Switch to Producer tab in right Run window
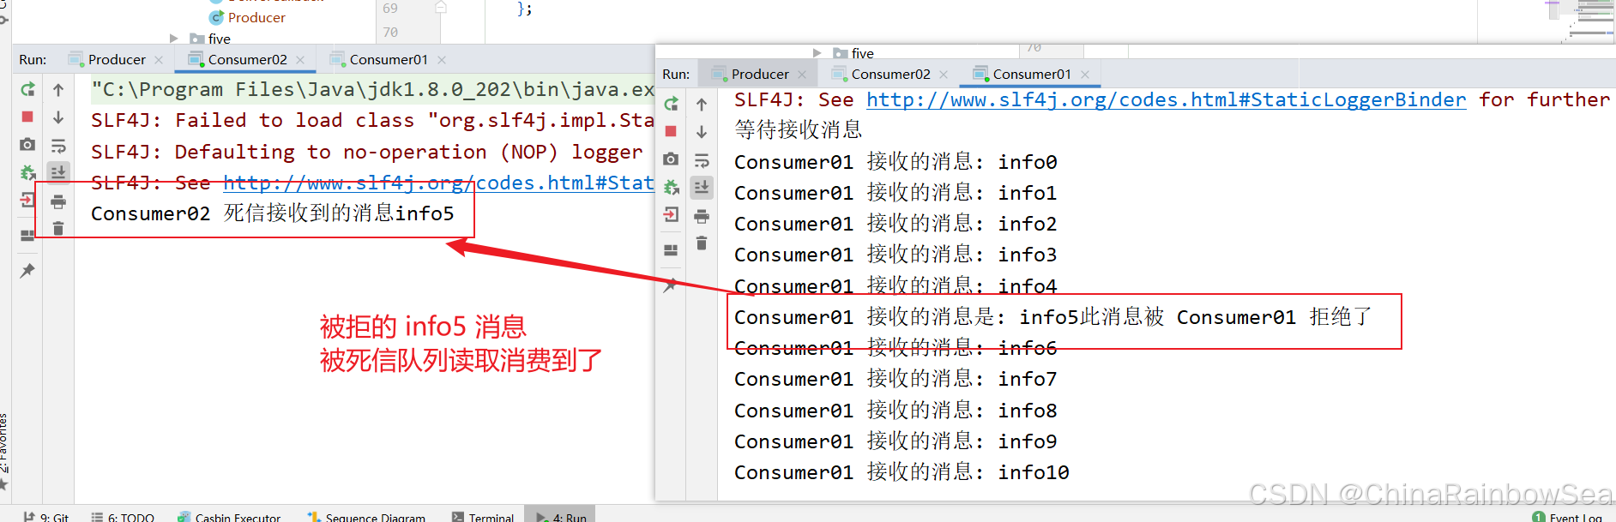The width and height of the screenshot is (1616, 522). click(x=760, y=74)
